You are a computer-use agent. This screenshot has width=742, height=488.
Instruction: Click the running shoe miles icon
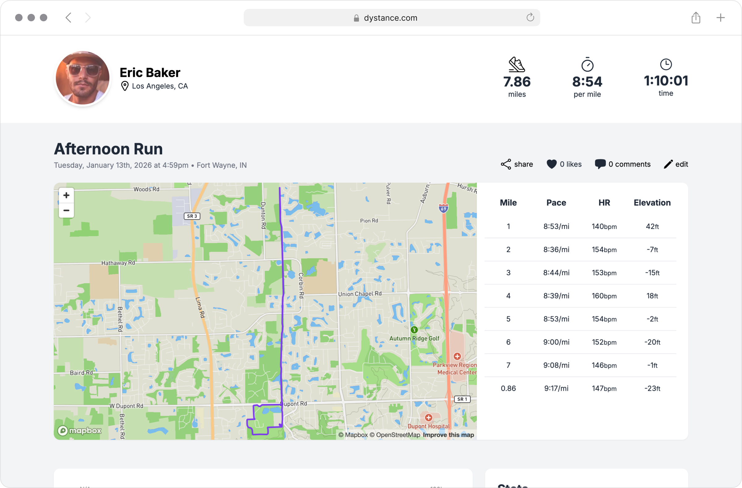click(516, 64)
